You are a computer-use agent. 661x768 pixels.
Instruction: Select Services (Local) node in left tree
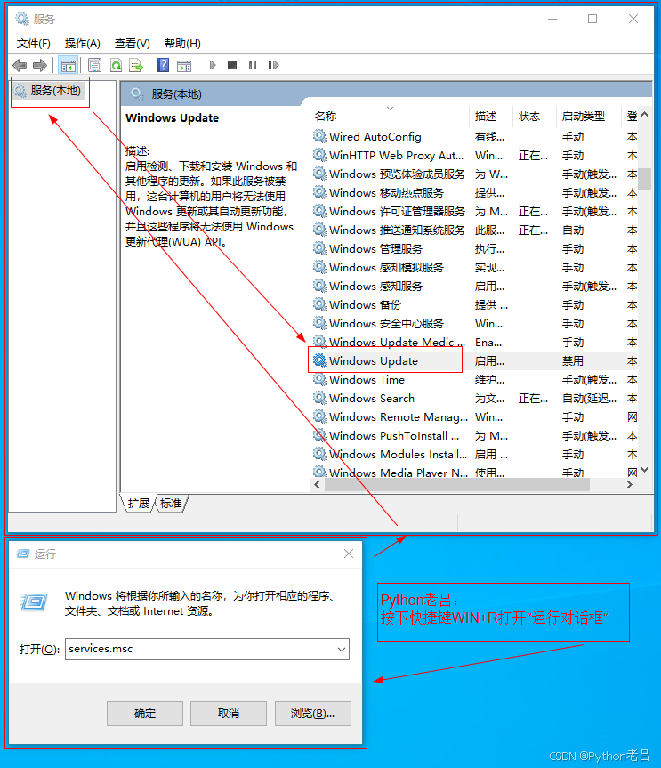47,91
